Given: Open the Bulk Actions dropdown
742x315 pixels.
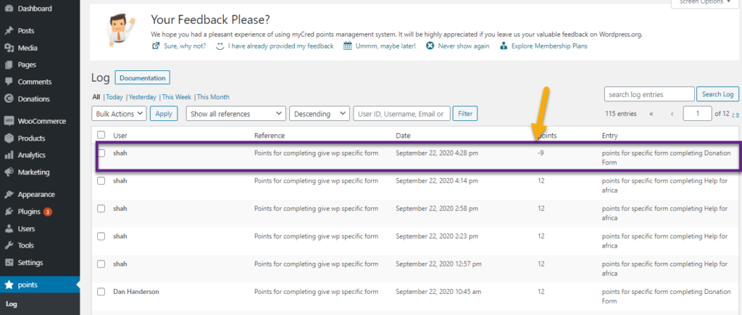Looking at the screenshot, I should tap(120, 114).
